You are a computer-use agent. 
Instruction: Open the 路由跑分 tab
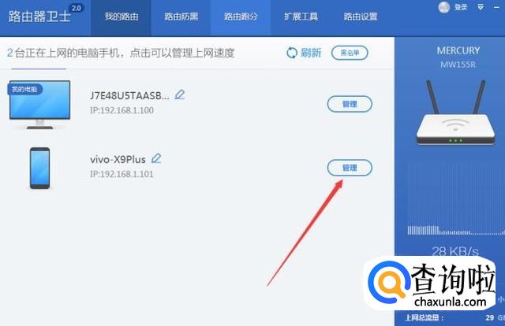[241, 17]
